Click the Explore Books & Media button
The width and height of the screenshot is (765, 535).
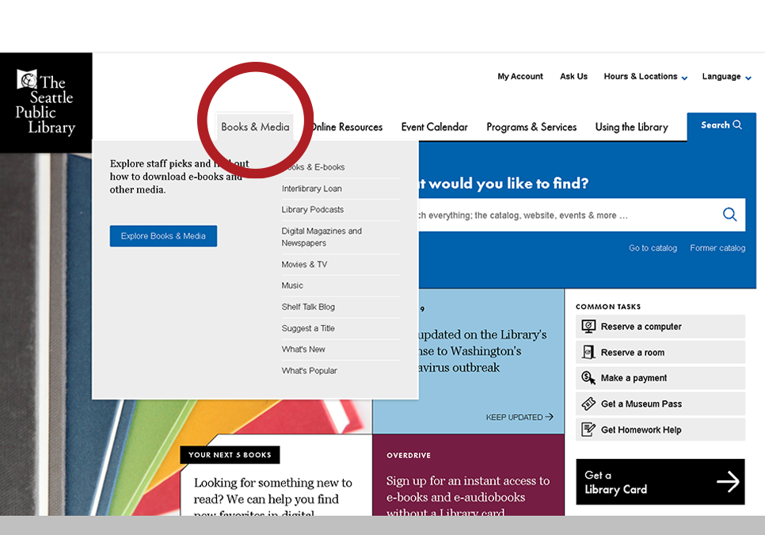tap(163, 235)
